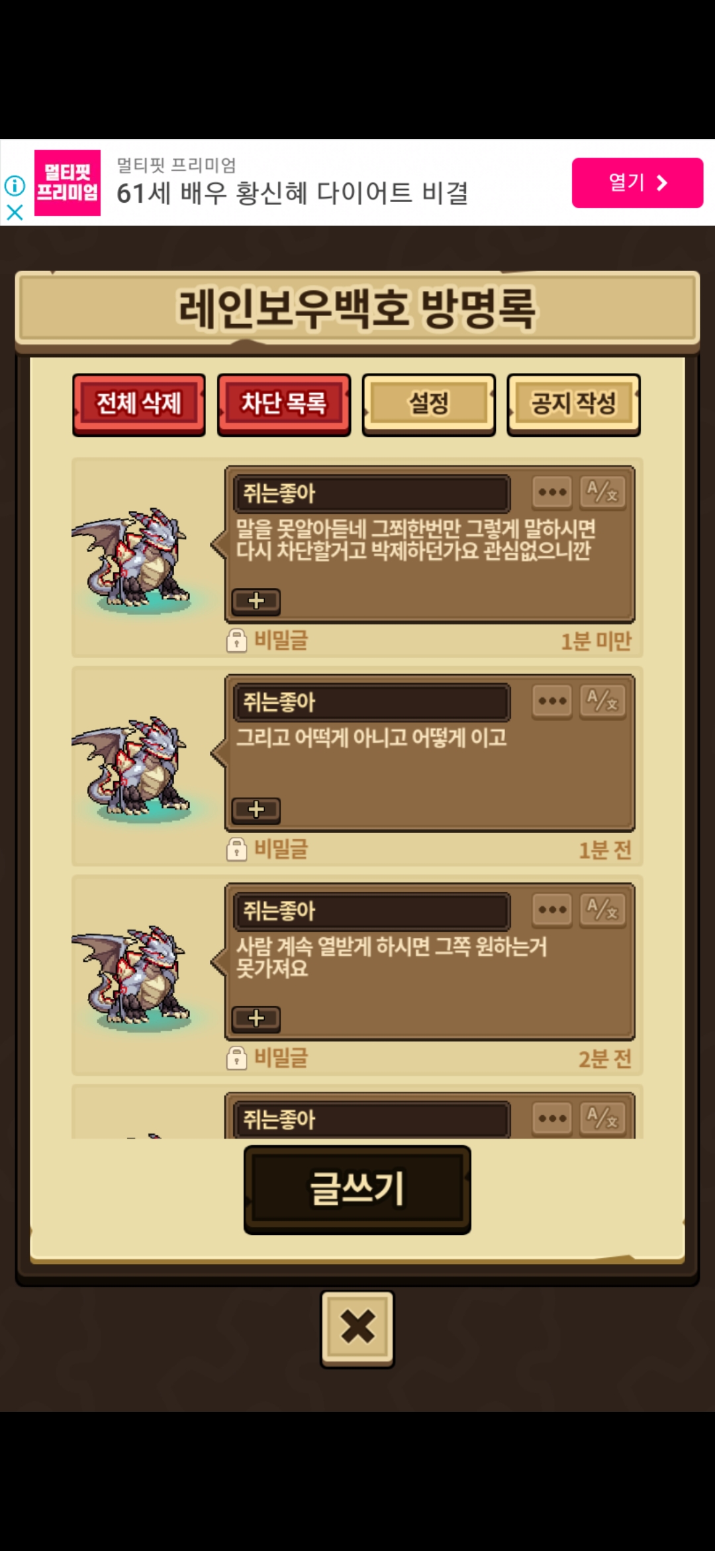
Task: Expand the plus button on the third message
Action: 256,1019
